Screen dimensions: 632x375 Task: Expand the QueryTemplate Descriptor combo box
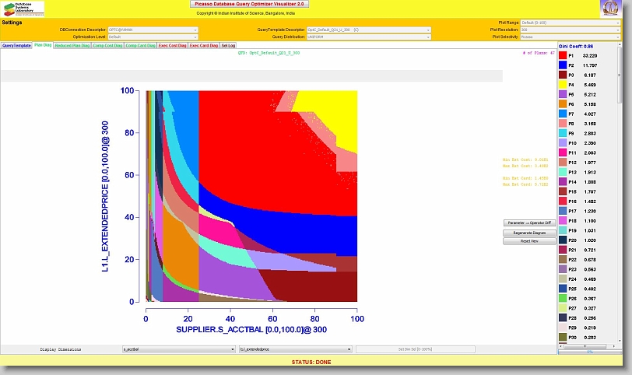[x=369, y=30]
